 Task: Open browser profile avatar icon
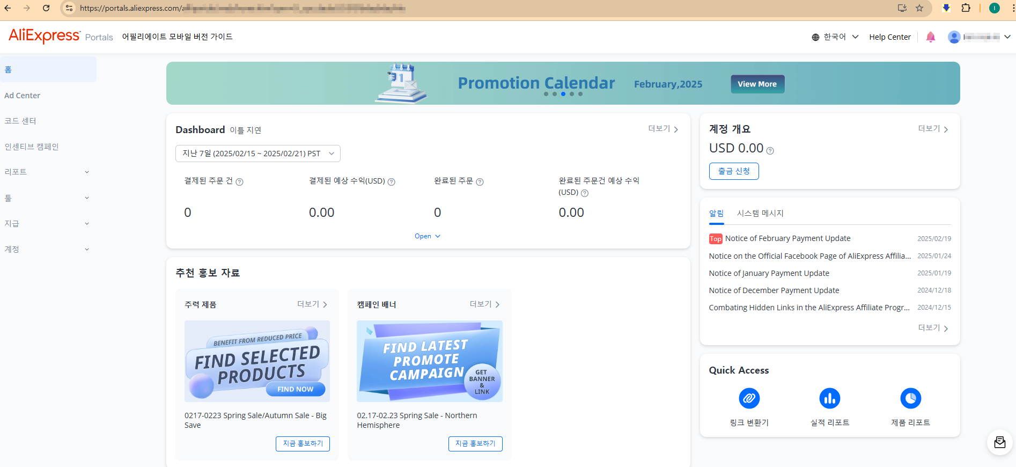point(995,8)
